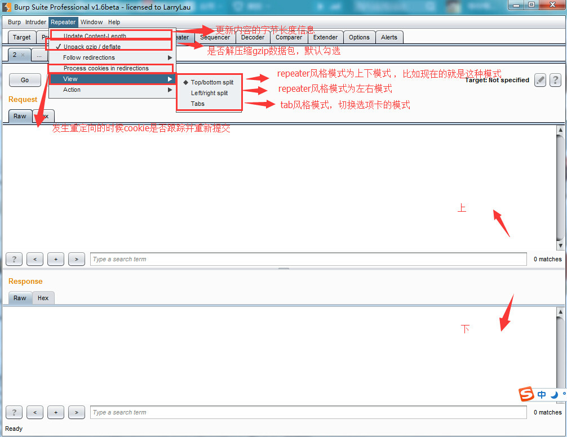Screen dimensions: 567x437
Task: Switch to the Target tab
Action: pos(21,37)
